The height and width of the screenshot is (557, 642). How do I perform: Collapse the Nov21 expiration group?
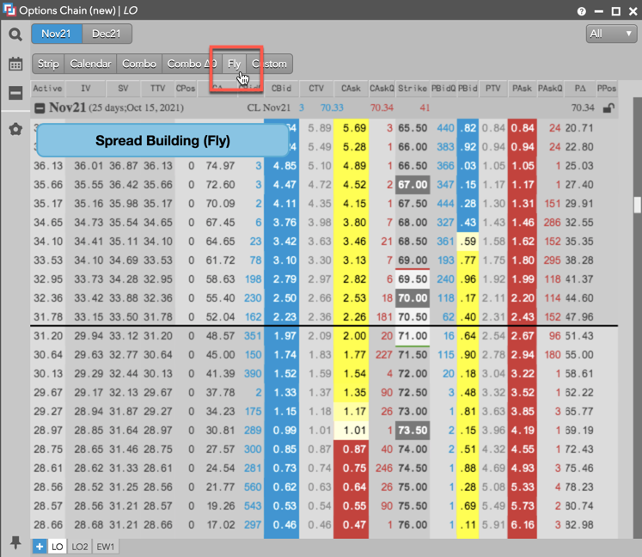point(39,108)
